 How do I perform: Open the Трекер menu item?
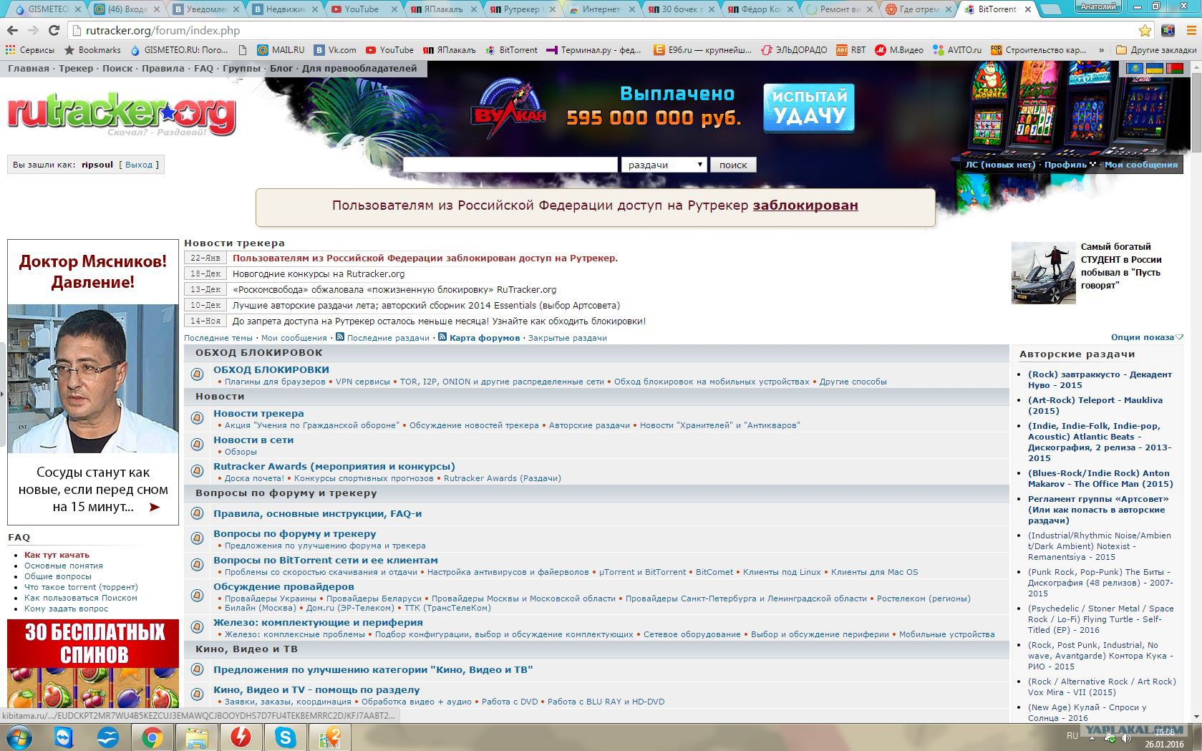point(76,69)
